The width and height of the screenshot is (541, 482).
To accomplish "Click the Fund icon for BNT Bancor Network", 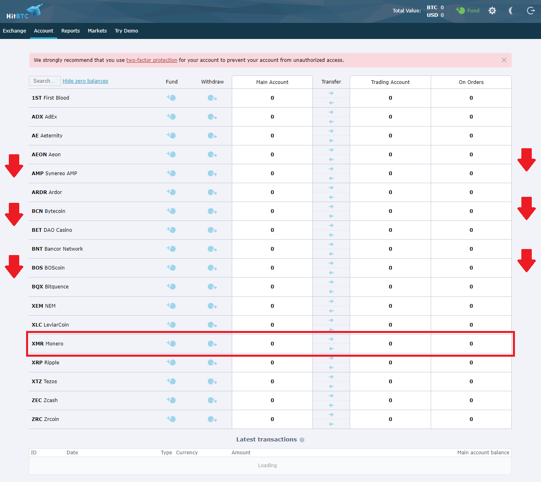I will click(x=171, y=249).
